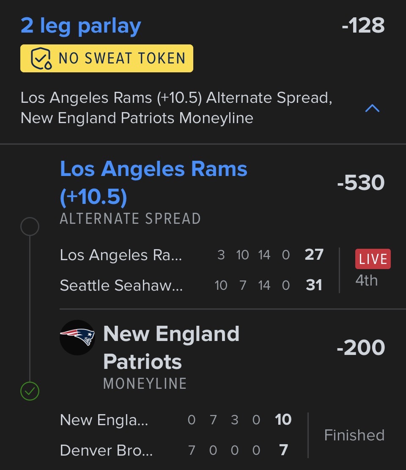Click the parlay legs summary text
Image resolution: width=406 pixels, height=470 pixels.
point(176,108)
